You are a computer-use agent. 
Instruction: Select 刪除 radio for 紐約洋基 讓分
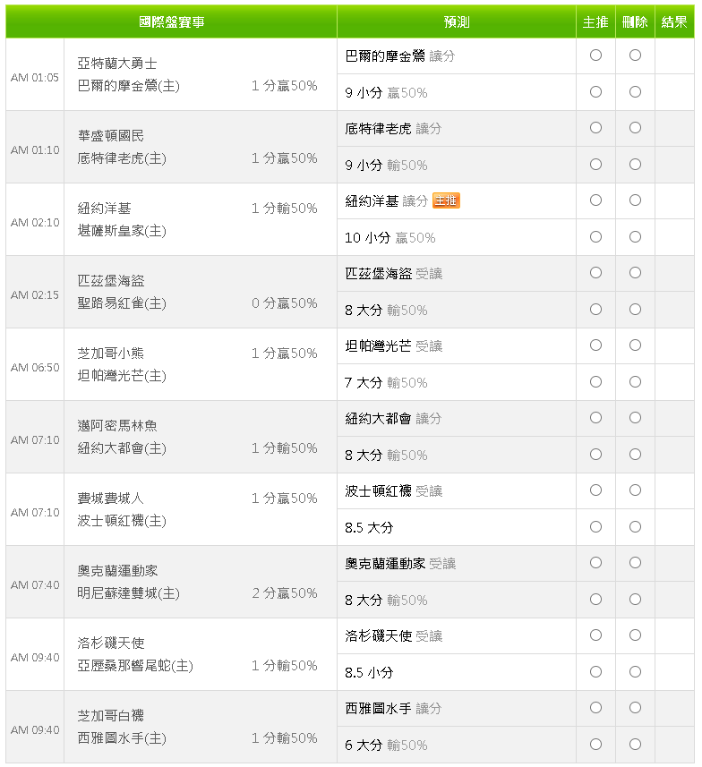pos(635,200)
